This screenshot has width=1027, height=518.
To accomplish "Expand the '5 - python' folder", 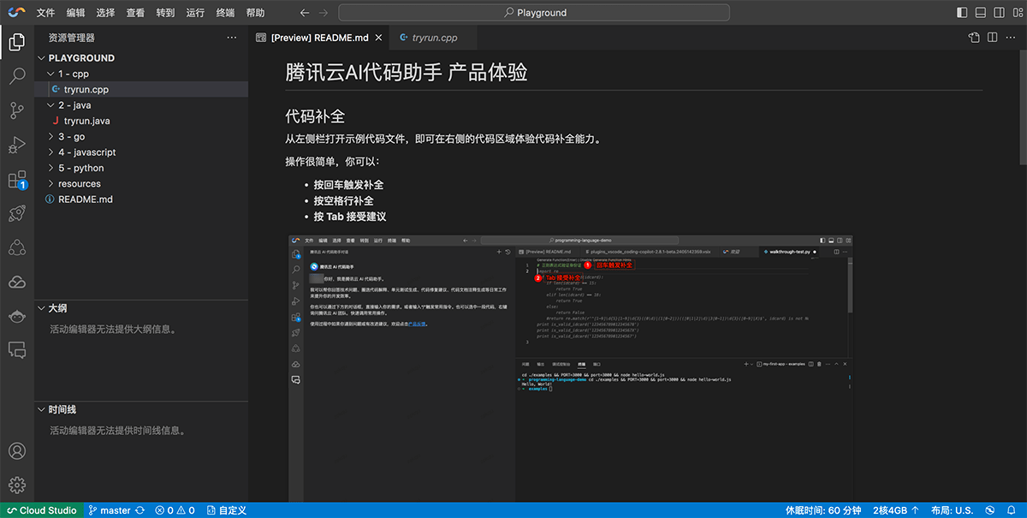I will point(80,168).
